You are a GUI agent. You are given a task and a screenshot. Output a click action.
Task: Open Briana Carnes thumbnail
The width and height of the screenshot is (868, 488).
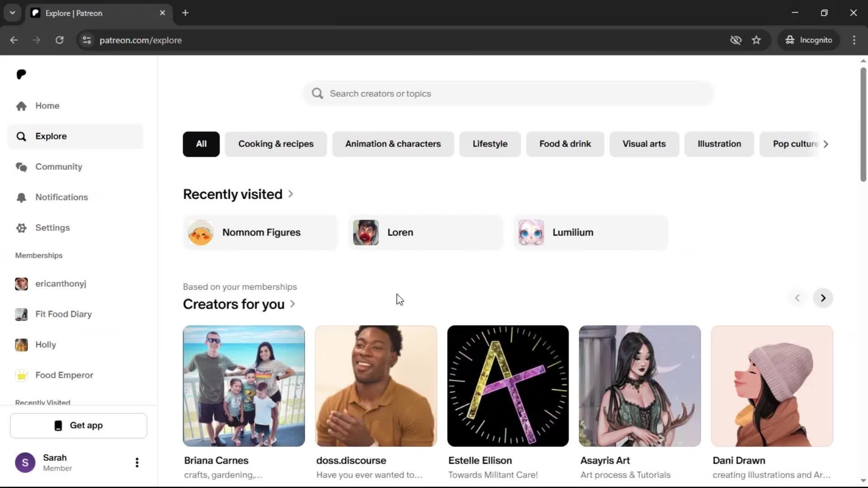coord(244,386)
